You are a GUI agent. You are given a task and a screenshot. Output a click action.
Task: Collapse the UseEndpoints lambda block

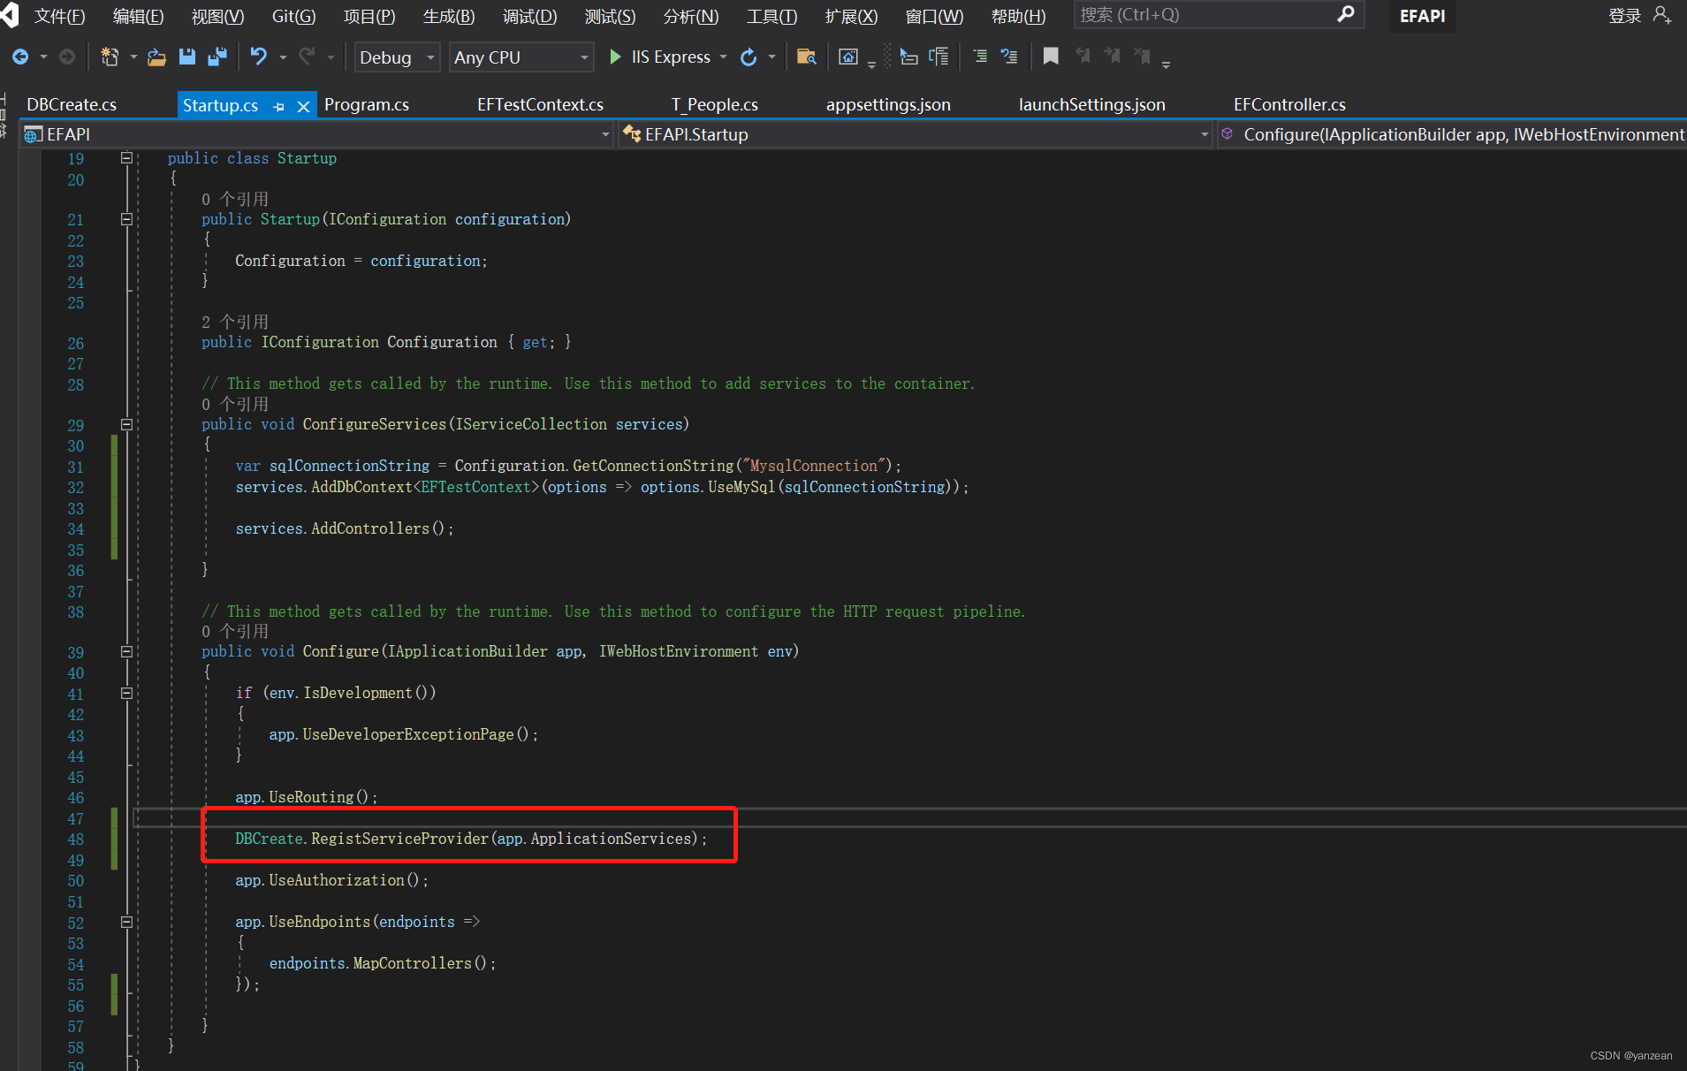(126, 922)
